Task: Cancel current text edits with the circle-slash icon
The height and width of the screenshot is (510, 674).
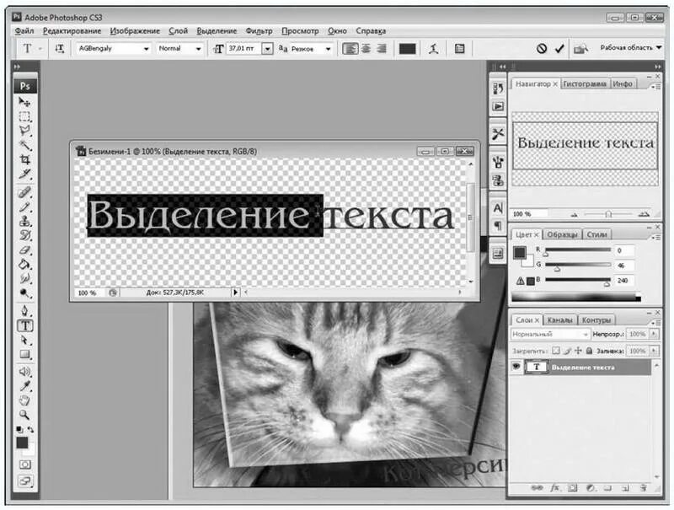Action: point(542,49)
